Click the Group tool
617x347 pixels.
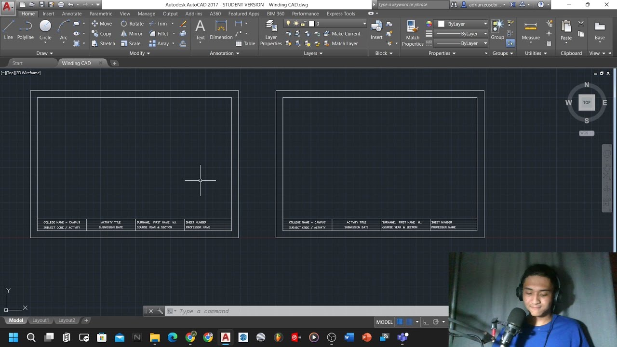click(x=497, y=30)
